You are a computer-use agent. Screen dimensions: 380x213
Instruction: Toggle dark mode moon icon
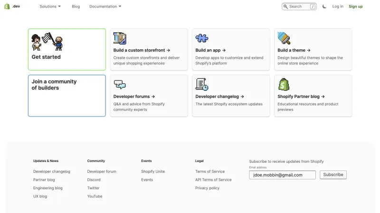tap(324, 7)
